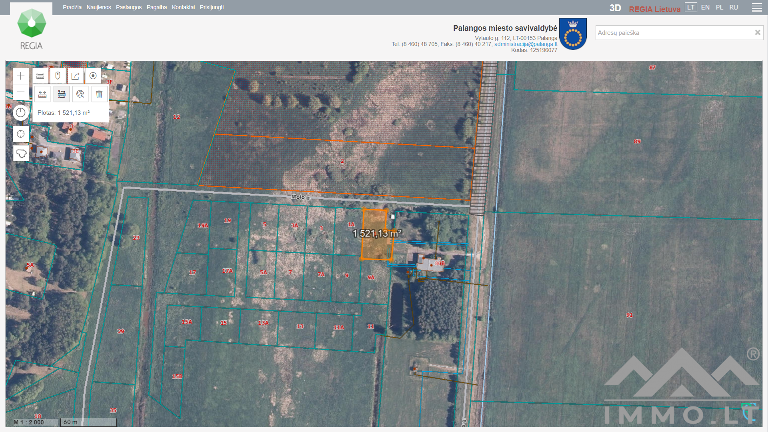Open the hamburger menu
The width and height of the screenshot is (768, 432).
[x=757, y=8]
